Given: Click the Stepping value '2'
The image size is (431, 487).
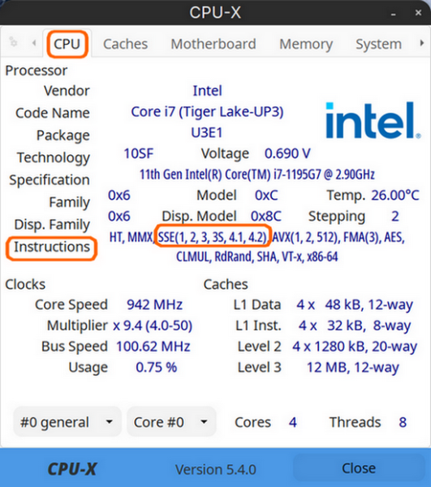Looking at the screenshot, I should coord(395,216).
